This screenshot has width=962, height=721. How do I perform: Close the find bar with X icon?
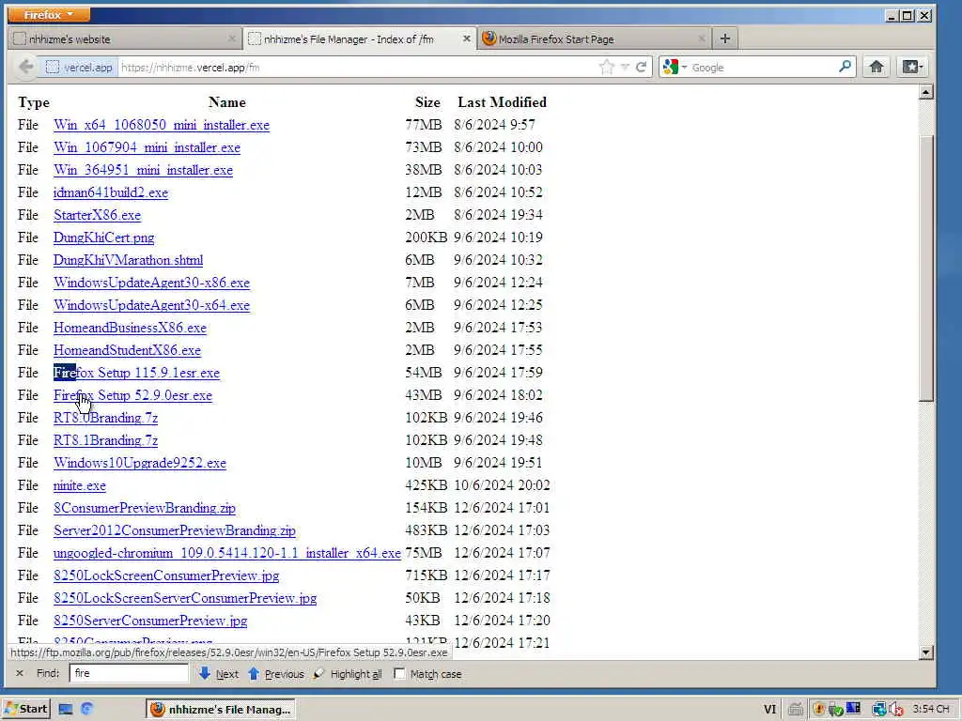20,673
